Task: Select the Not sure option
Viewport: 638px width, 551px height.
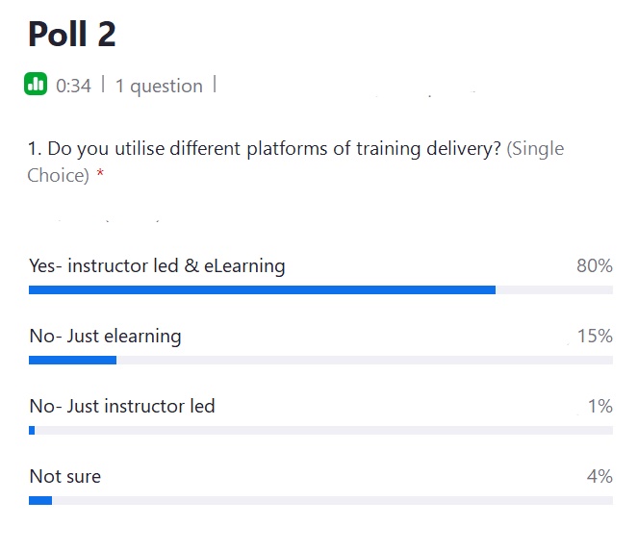Action: (65, 477)
